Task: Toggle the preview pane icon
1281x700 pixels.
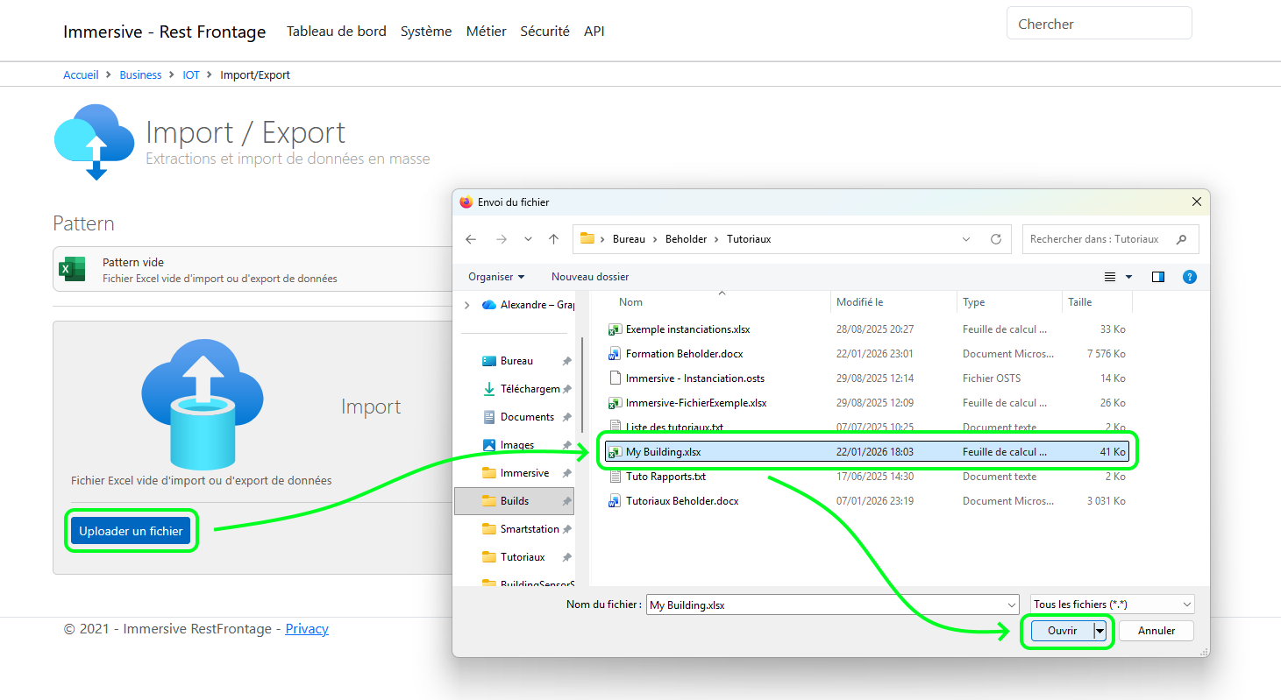Action: 1157,276
